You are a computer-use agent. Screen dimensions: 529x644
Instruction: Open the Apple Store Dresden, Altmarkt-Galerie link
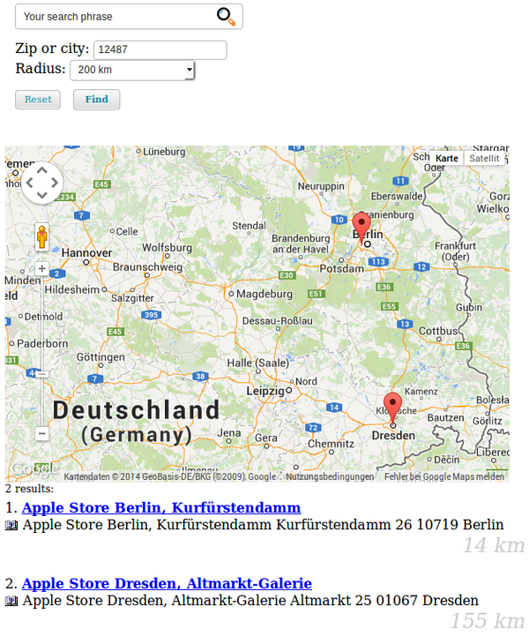[x=167, y=584]
